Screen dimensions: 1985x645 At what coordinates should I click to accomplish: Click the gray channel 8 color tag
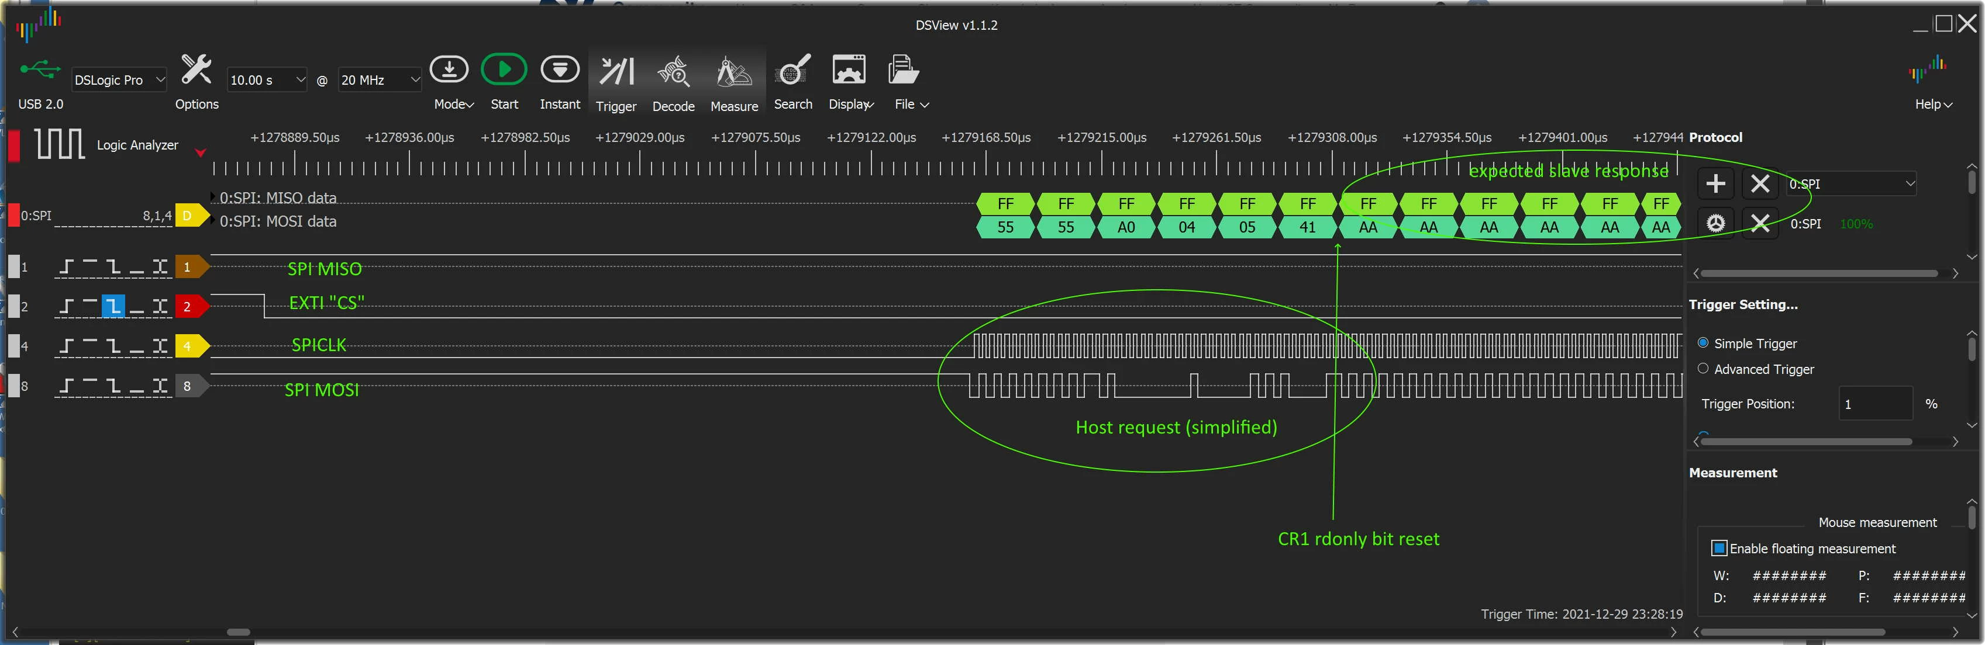[191, 386]
